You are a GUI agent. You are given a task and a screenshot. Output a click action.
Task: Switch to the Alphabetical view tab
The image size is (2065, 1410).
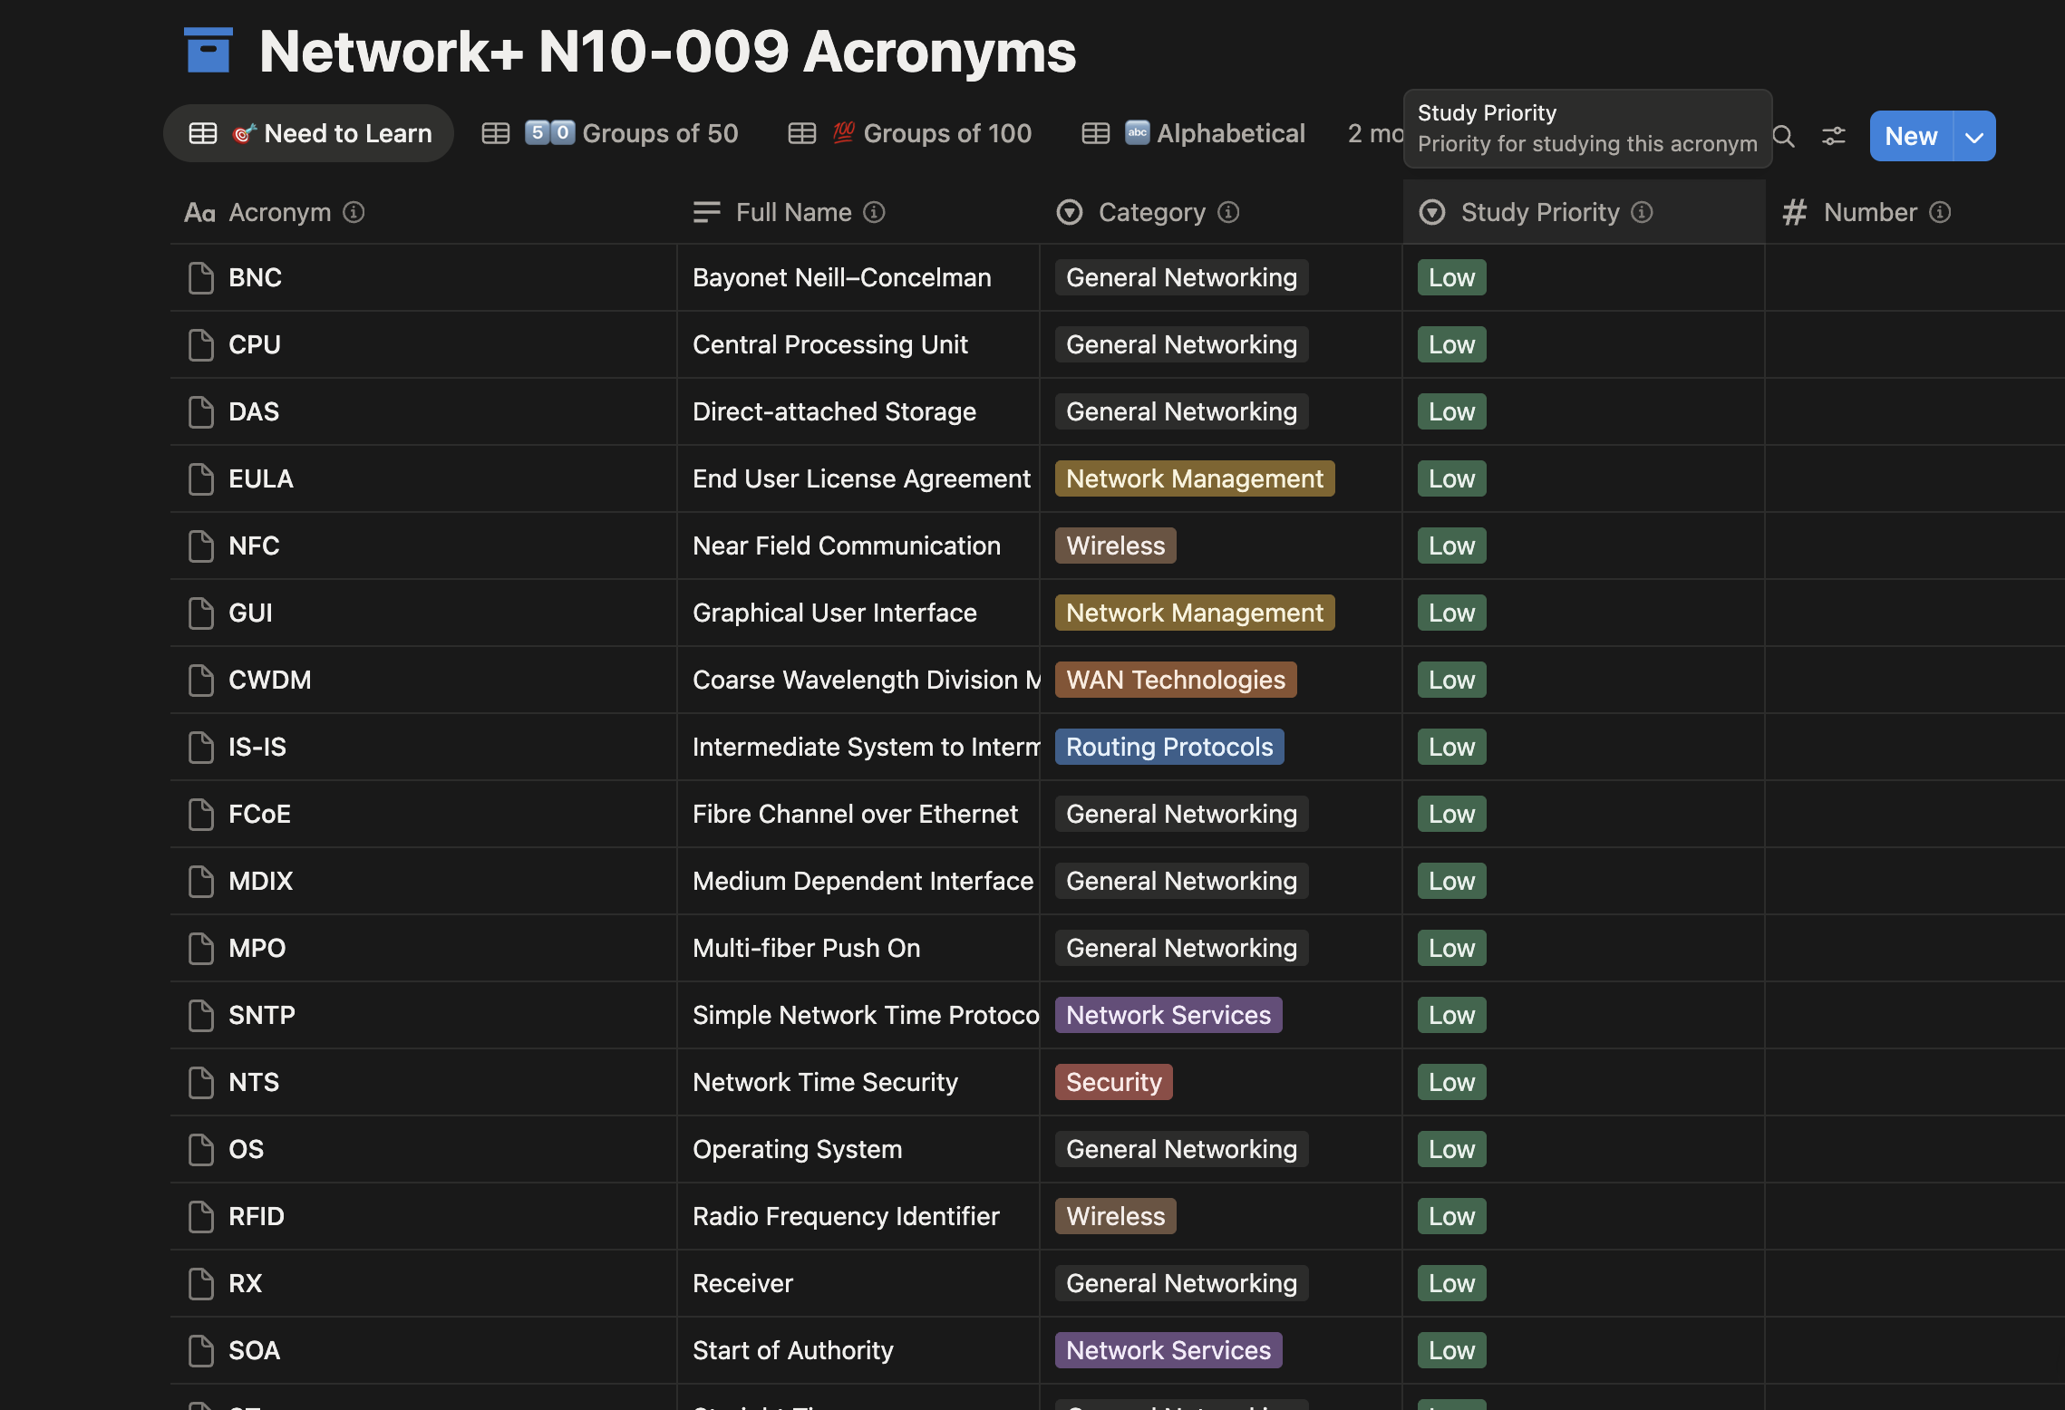1193,133
